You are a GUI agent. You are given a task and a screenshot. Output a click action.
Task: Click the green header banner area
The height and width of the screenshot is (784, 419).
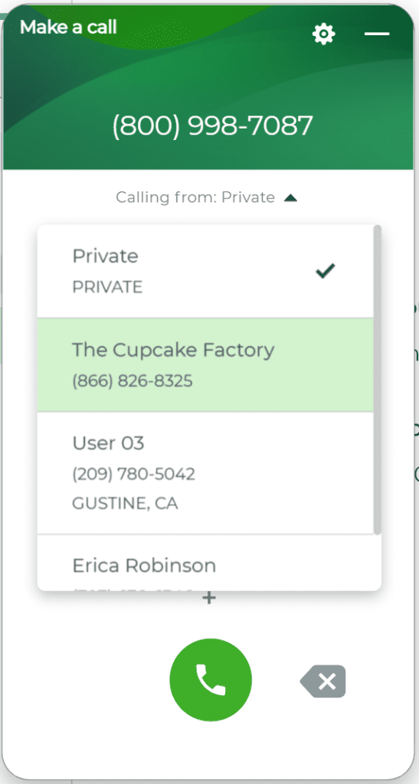[x=209, y=87]
